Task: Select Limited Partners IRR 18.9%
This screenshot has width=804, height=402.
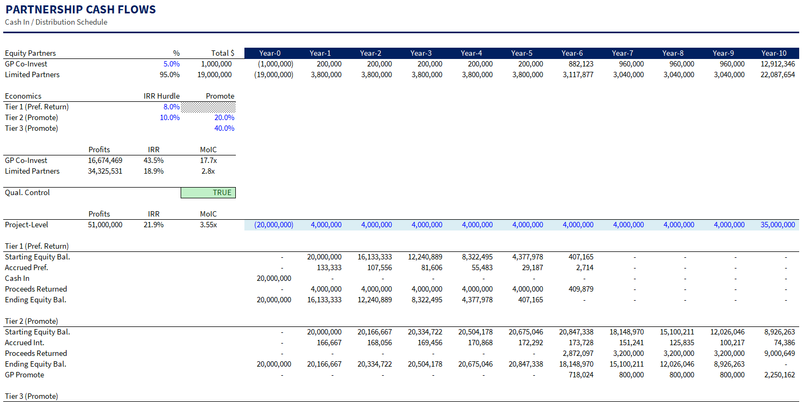Action: coord(153,171)
